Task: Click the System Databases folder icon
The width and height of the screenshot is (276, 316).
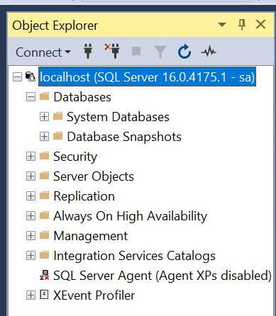Action: pyautogui.click(x=57, y=116)
